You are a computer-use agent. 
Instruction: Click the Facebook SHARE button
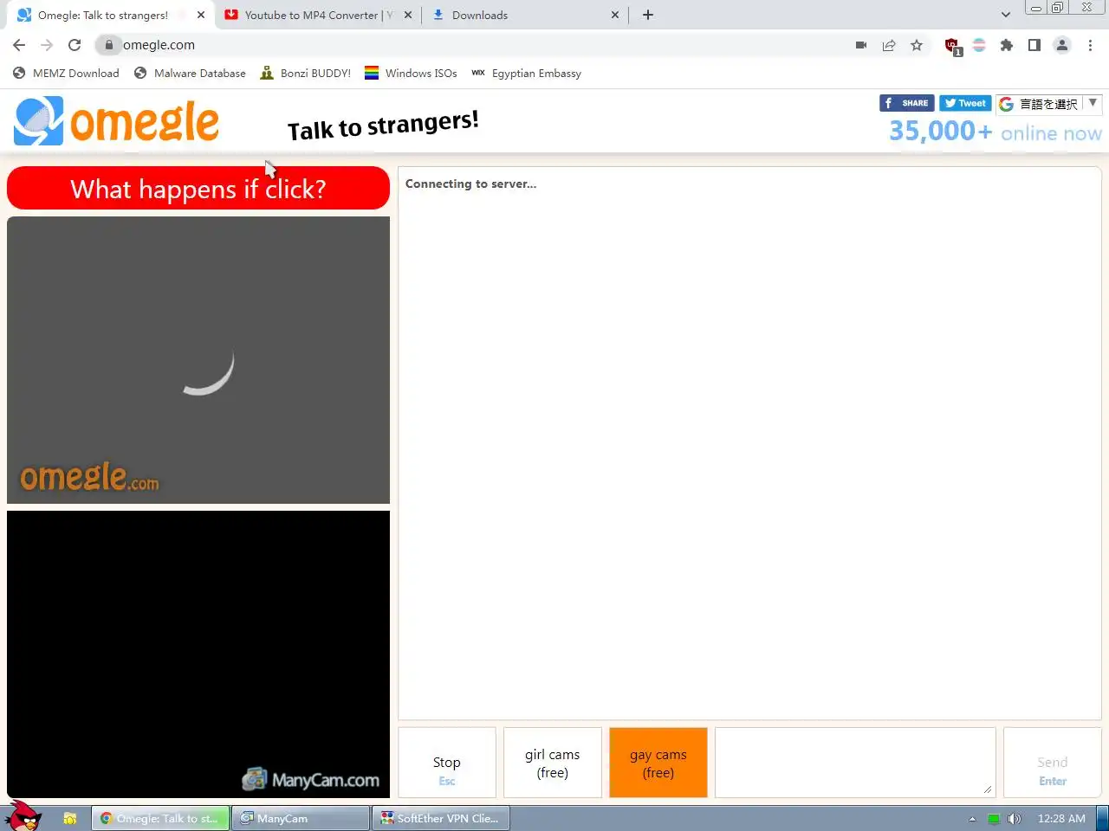click(x=906, y=103)
